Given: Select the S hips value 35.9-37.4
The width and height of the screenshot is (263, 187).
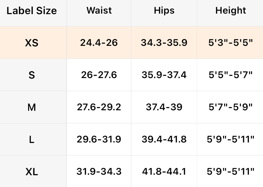Looking at the screenshot, I should (x=164, y=75).
